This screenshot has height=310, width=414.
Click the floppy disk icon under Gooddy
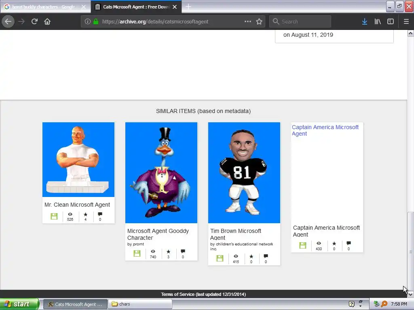pyautogui.click(x=137, y=253)
